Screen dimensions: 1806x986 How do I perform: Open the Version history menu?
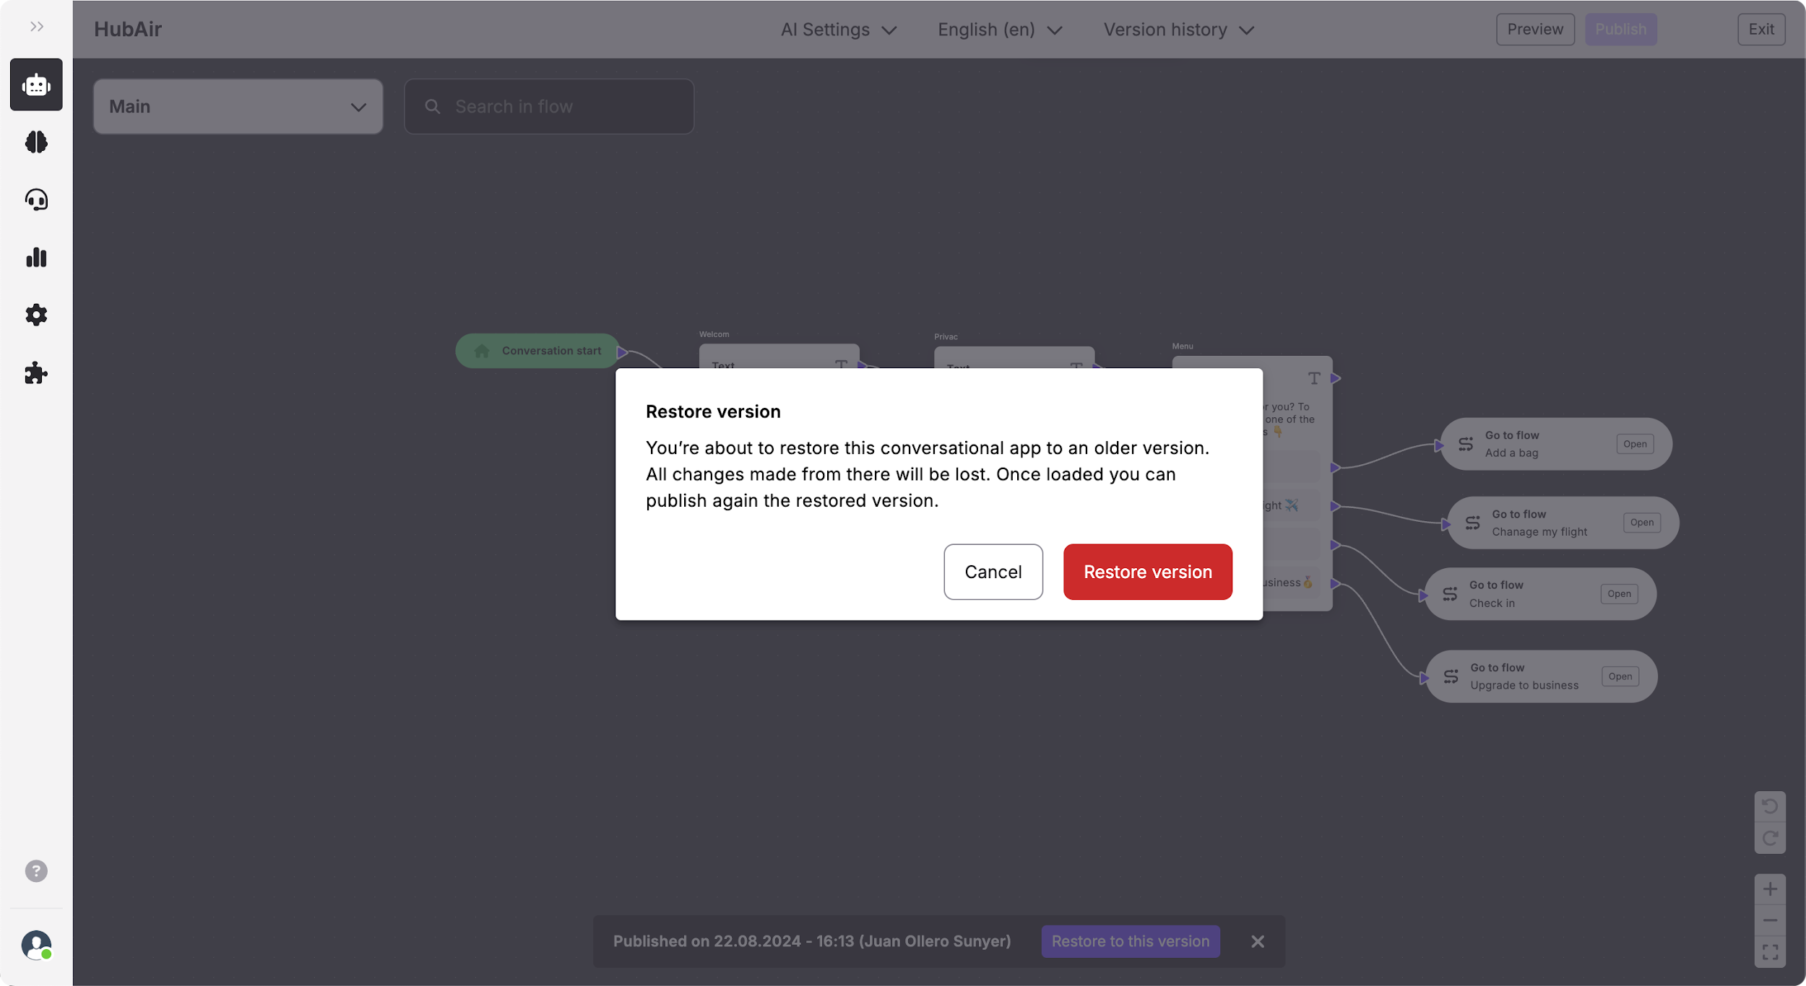click(1178, 30)
